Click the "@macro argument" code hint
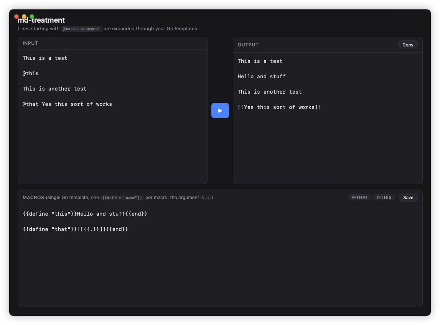The width and height of the screenshot is (440, 325). (81, 29)
